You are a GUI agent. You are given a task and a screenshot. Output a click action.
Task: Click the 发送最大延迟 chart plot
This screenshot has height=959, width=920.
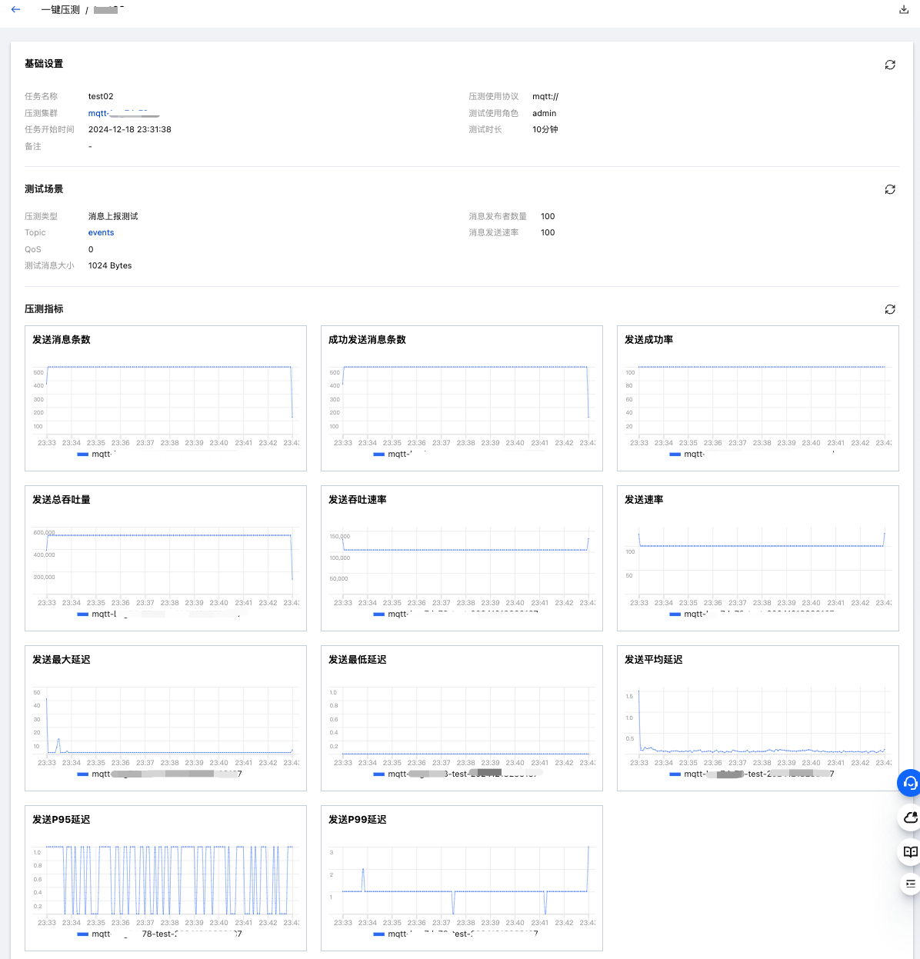(165, 719)
